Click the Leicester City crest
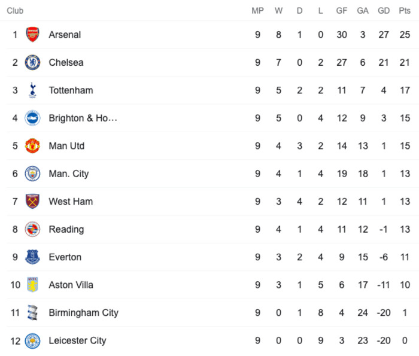 pyautogui.click(x=32, y=341)
